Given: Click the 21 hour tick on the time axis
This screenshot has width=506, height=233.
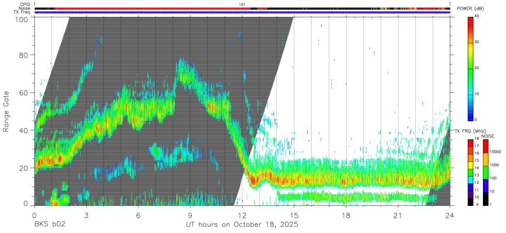Looking at the screenshot, I should pyautogui.click(x=398, y=215).
